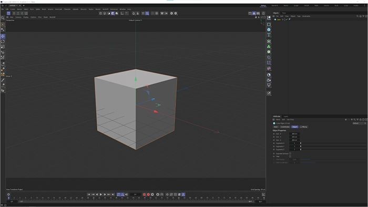
Task: Click the Undo arrow icon at top left
Action: pyautogui.click(x=3, y=5)
